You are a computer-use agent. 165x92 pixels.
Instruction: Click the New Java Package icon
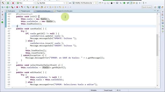33,7
